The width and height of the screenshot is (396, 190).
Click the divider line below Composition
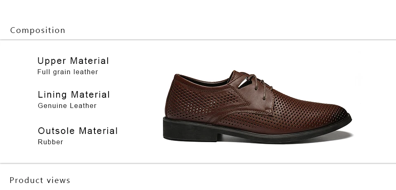coord(198,40)
